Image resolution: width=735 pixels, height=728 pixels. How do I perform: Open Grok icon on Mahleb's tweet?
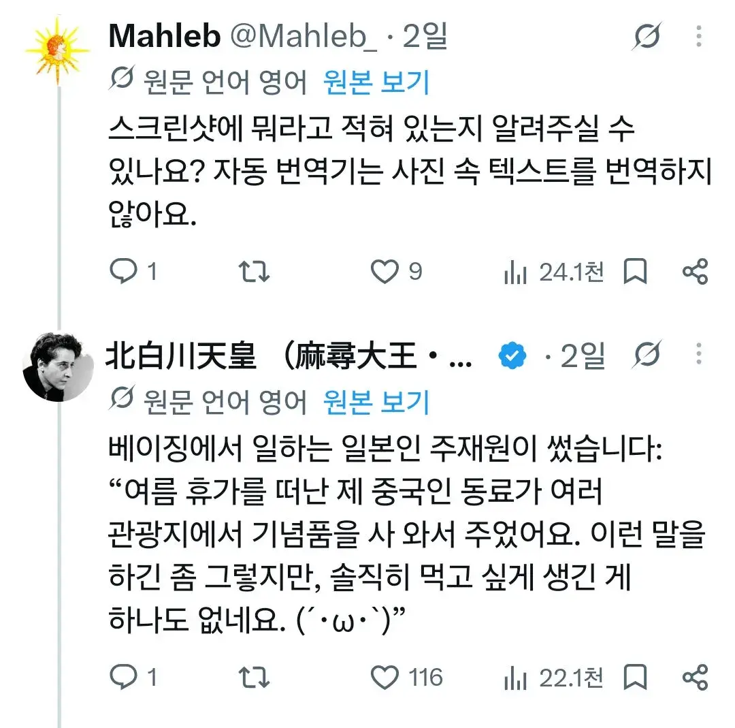point(647,35)
